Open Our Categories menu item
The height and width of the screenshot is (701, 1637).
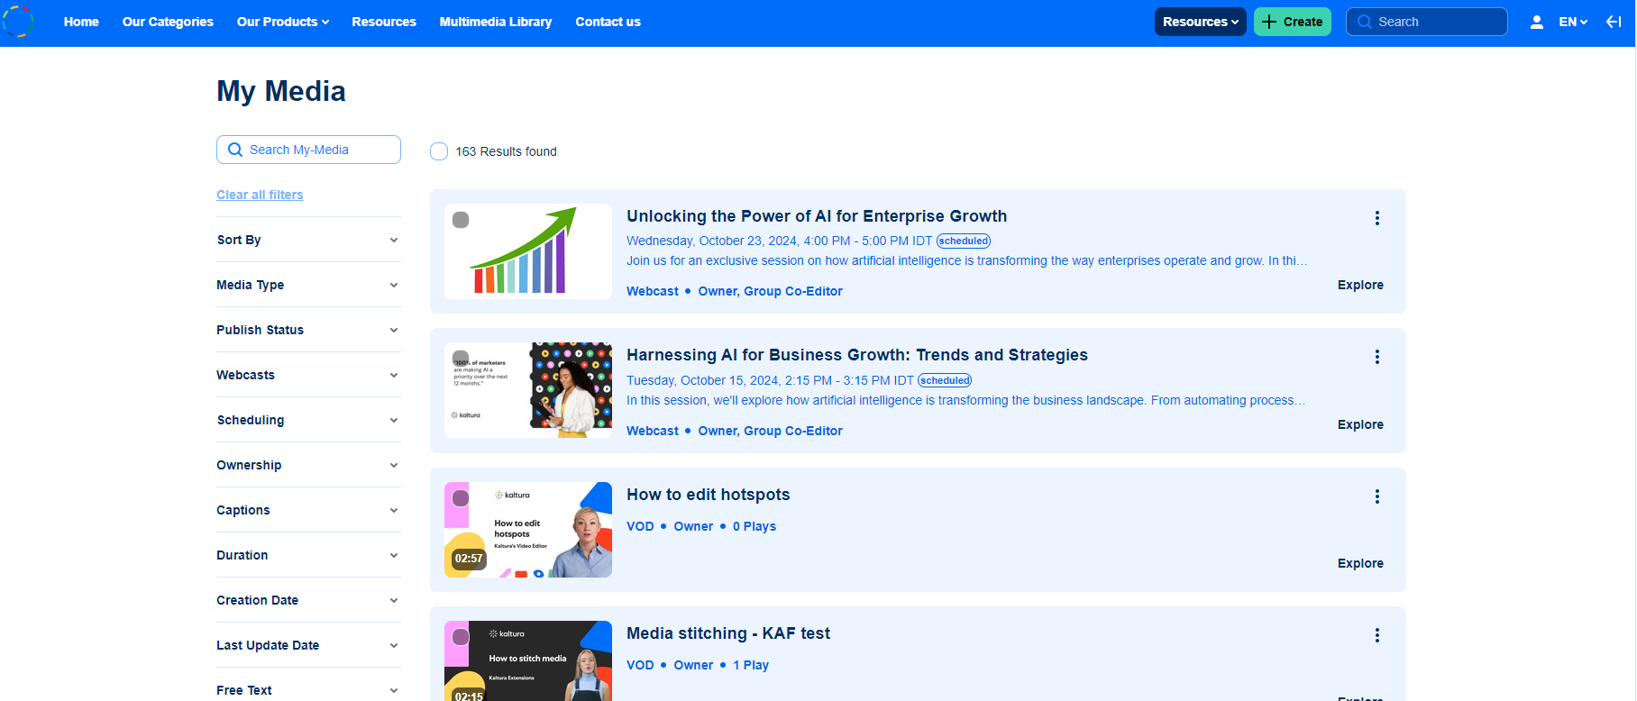(168, 22)
